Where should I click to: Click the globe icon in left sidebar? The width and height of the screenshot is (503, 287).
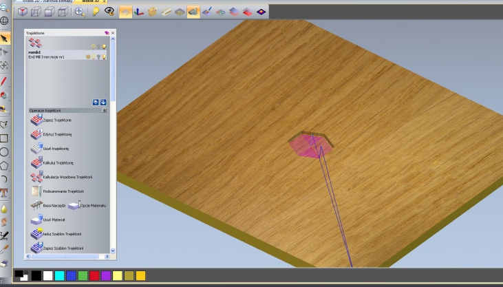[x=4, y=21]
